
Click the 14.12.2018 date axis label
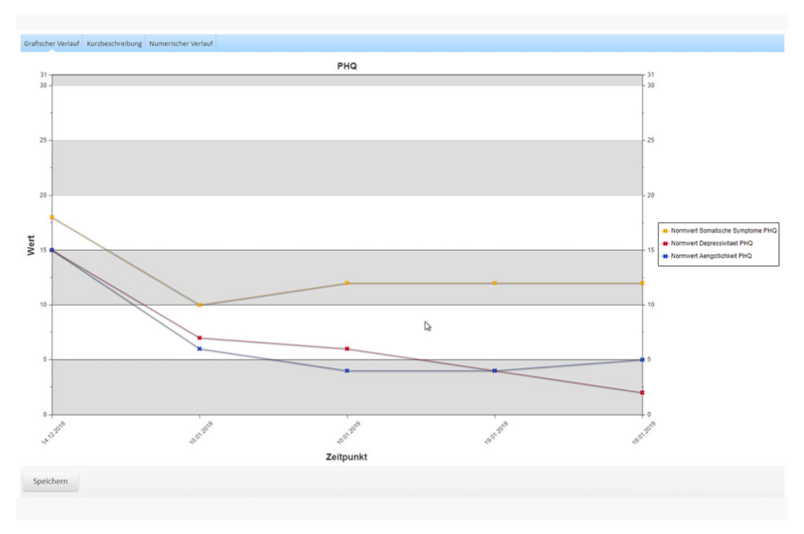pos(53,433)
